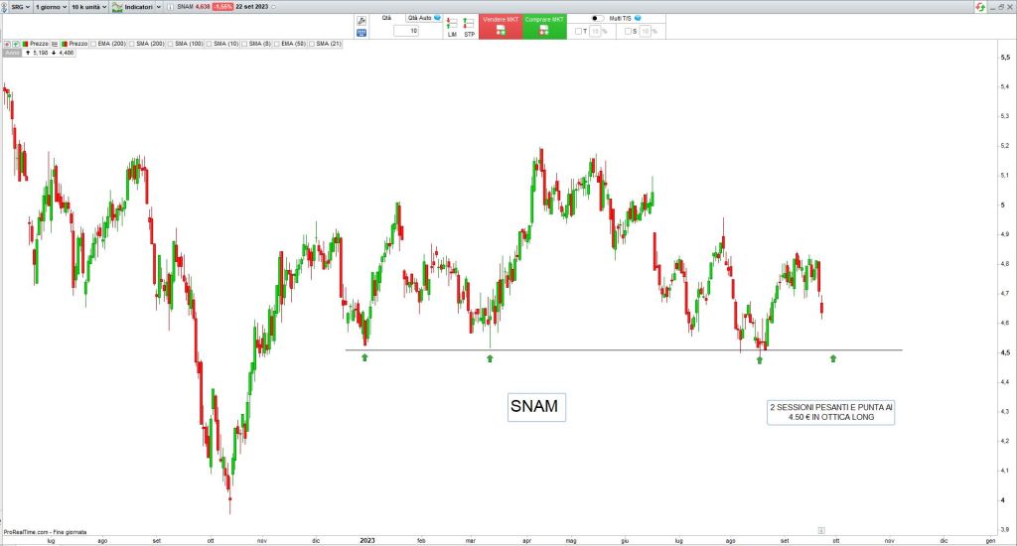Viewport: 1017px width, 546px height.
Task: Select the 2 SESSIONI PESANTI annotation box
Action: 831,412
